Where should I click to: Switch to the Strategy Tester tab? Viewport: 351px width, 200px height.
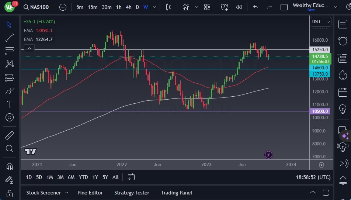132,193
